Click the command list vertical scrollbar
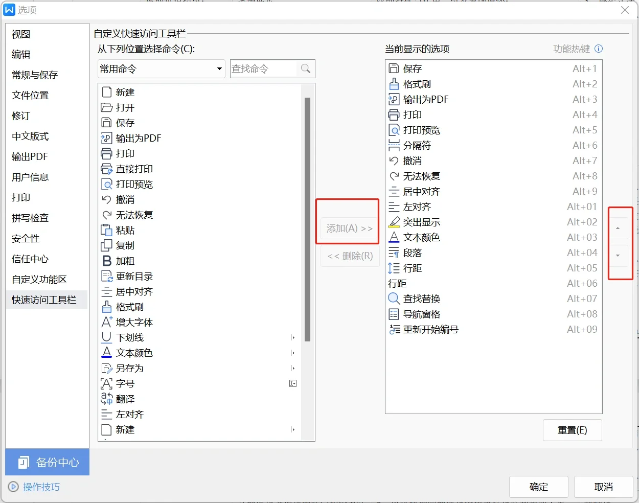The image size is (639, 503). (x=307, y=220)
